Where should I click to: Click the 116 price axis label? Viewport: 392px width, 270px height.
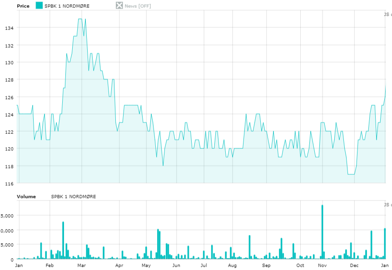click(9, 184)
